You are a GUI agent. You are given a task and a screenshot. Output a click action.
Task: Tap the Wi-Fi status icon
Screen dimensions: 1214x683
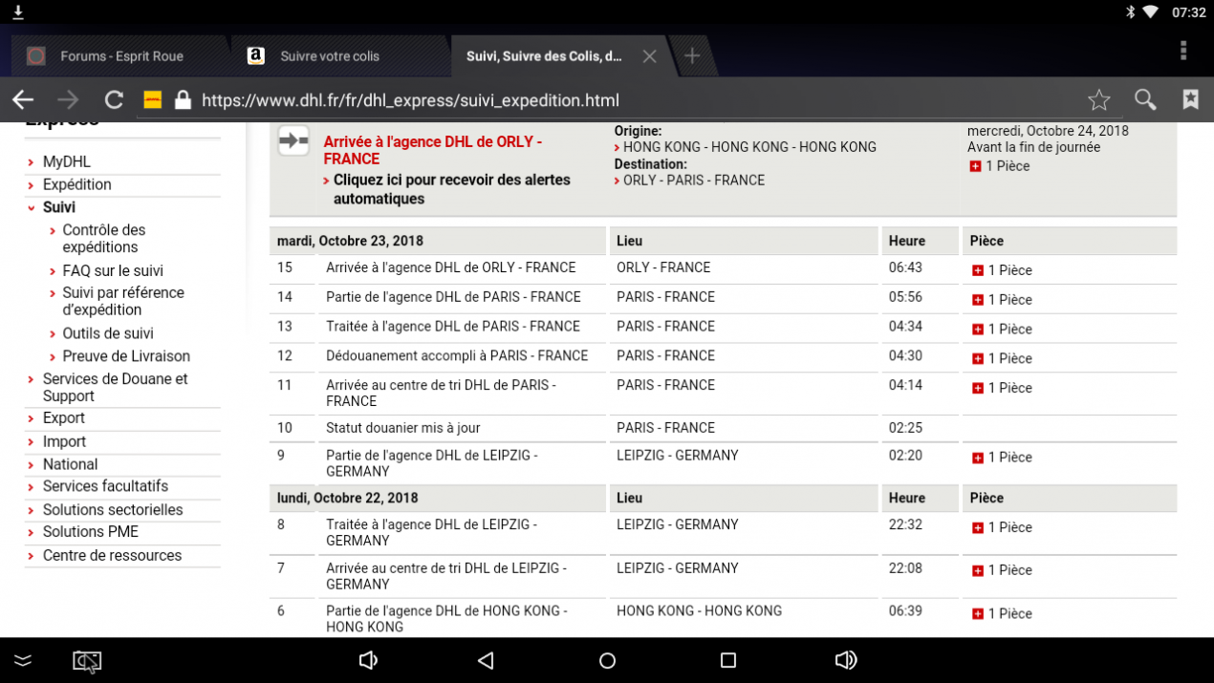pos(1150,12)
